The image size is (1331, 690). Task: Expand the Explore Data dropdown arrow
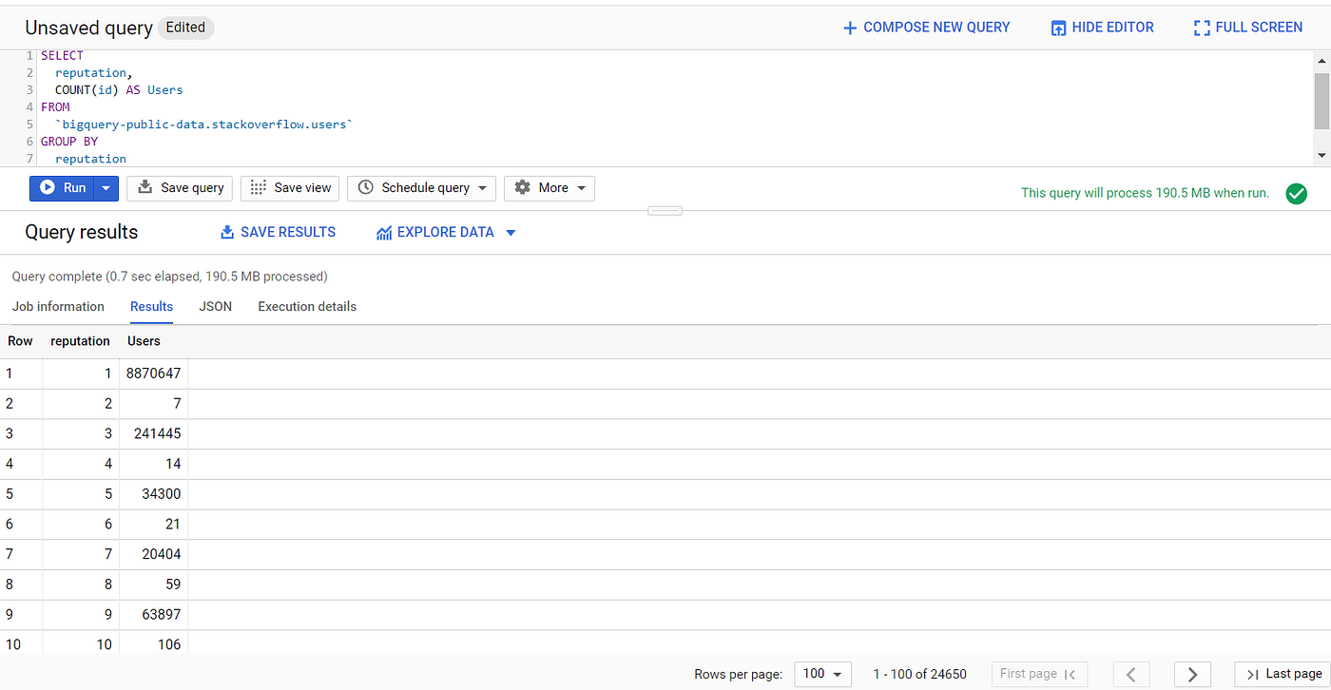511,232
